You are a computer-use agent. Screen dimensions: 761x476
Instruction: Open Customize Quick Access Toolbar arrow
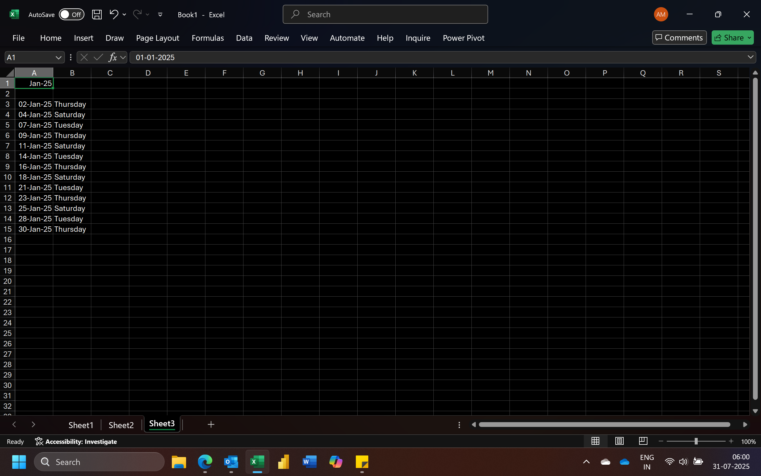(160, 15)
